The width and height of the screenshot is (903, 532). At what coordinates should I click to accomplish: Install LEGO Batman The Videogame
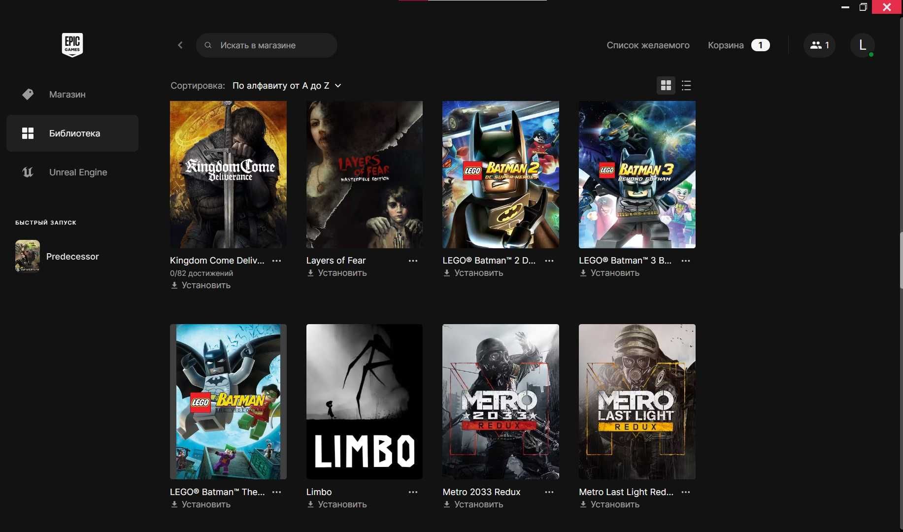pos(201,504)
